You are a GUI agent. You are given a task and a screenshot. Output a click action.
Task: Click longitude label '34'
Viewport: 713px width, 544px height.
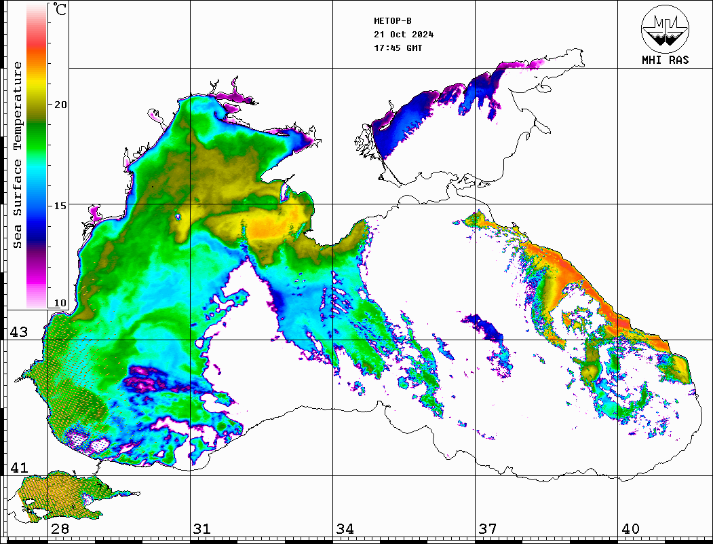click(x=345, y=529)
